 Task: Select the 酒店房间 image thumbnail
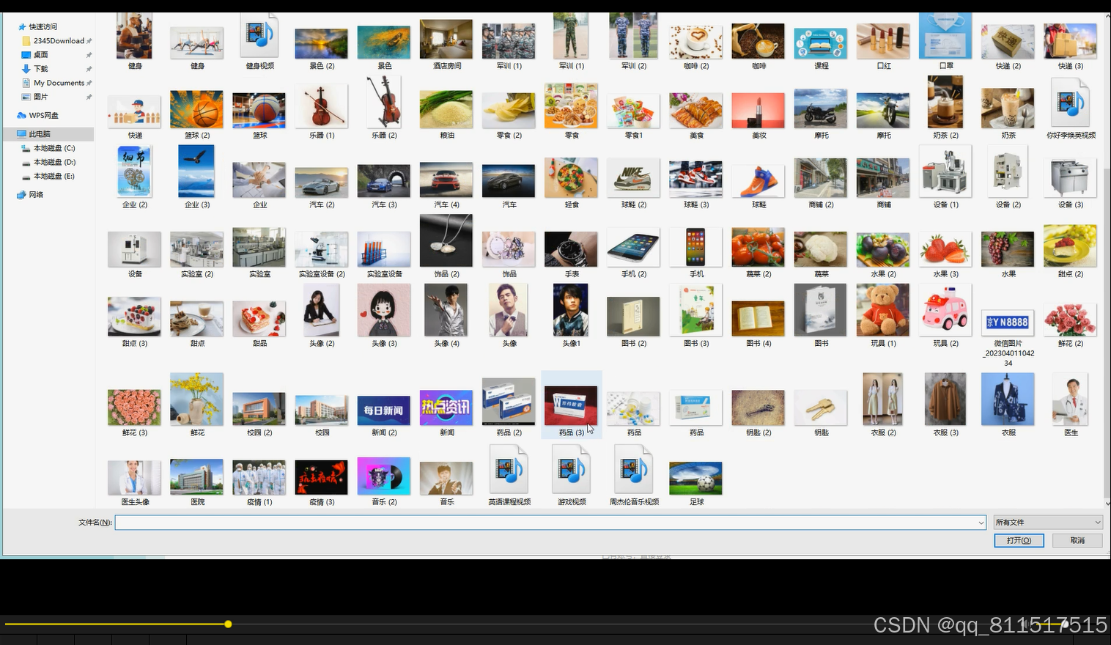[446, 40]
